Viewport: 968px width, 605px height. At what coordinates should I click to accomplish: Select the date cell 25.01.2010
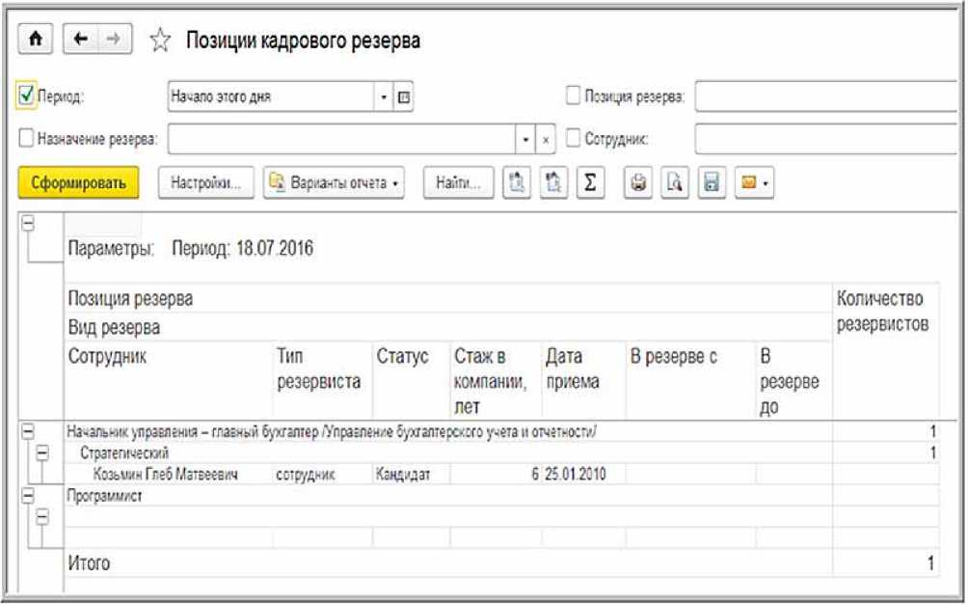pyautogui.click(x=576, y=474)
